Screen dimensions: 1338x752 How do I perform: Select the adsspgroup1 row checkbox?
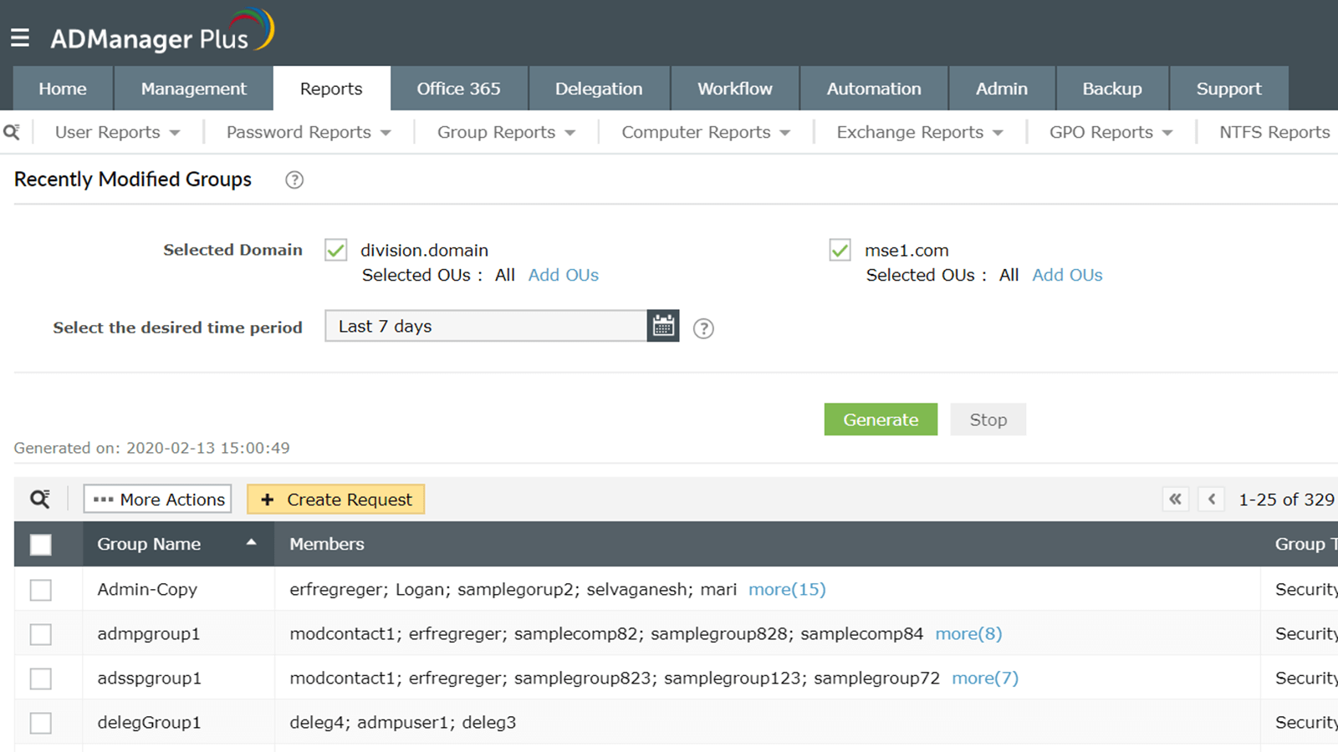coord(40,678)
